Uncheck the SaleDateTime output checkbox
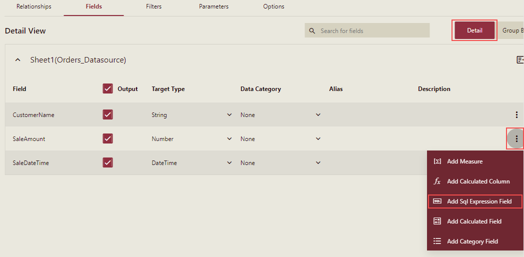 coord(107,163)
